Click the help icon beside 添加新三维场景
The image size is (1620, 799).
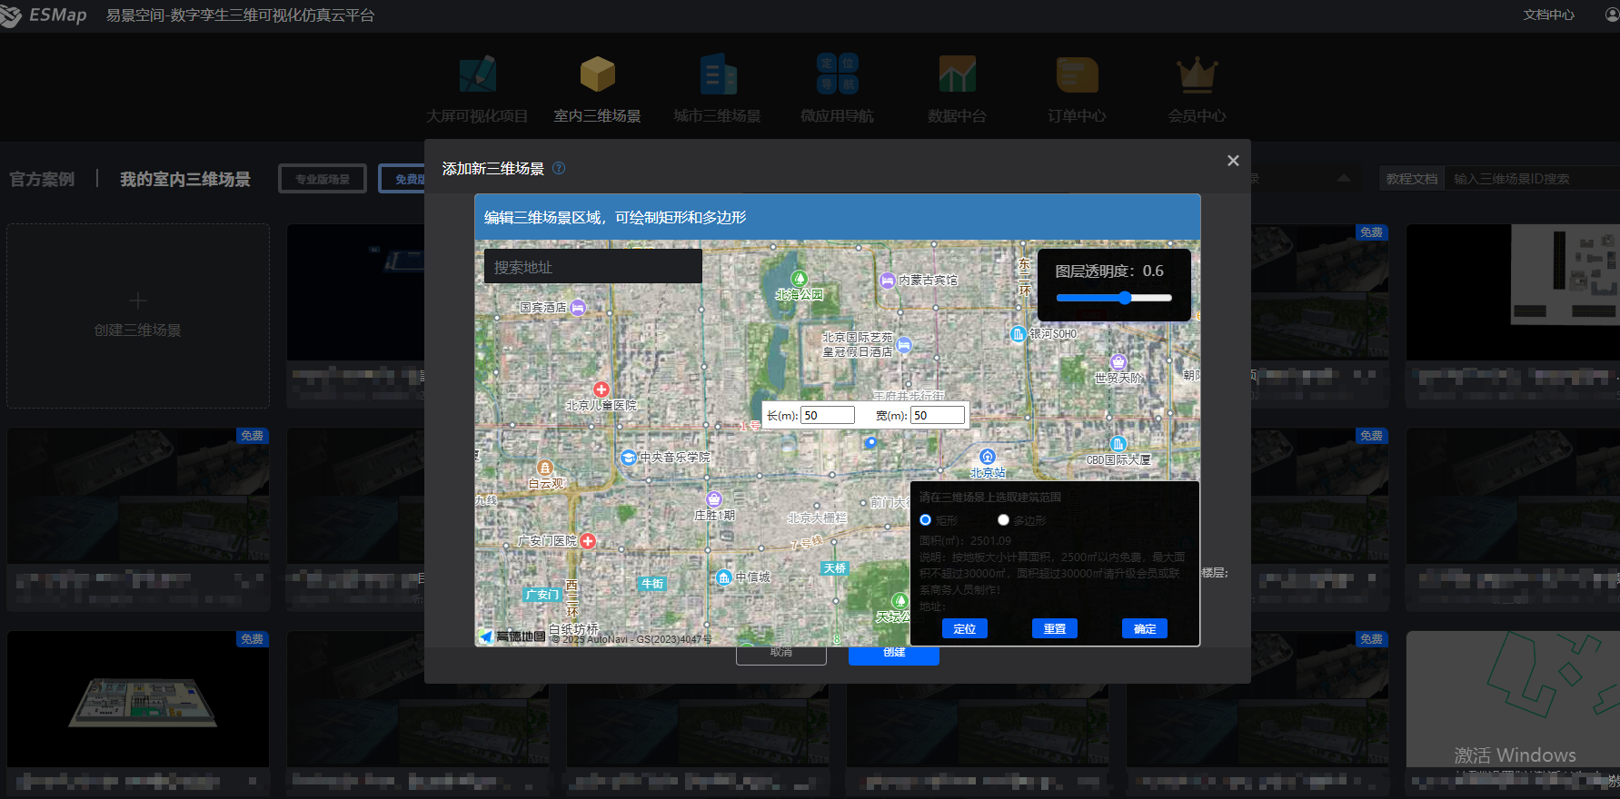559,168
